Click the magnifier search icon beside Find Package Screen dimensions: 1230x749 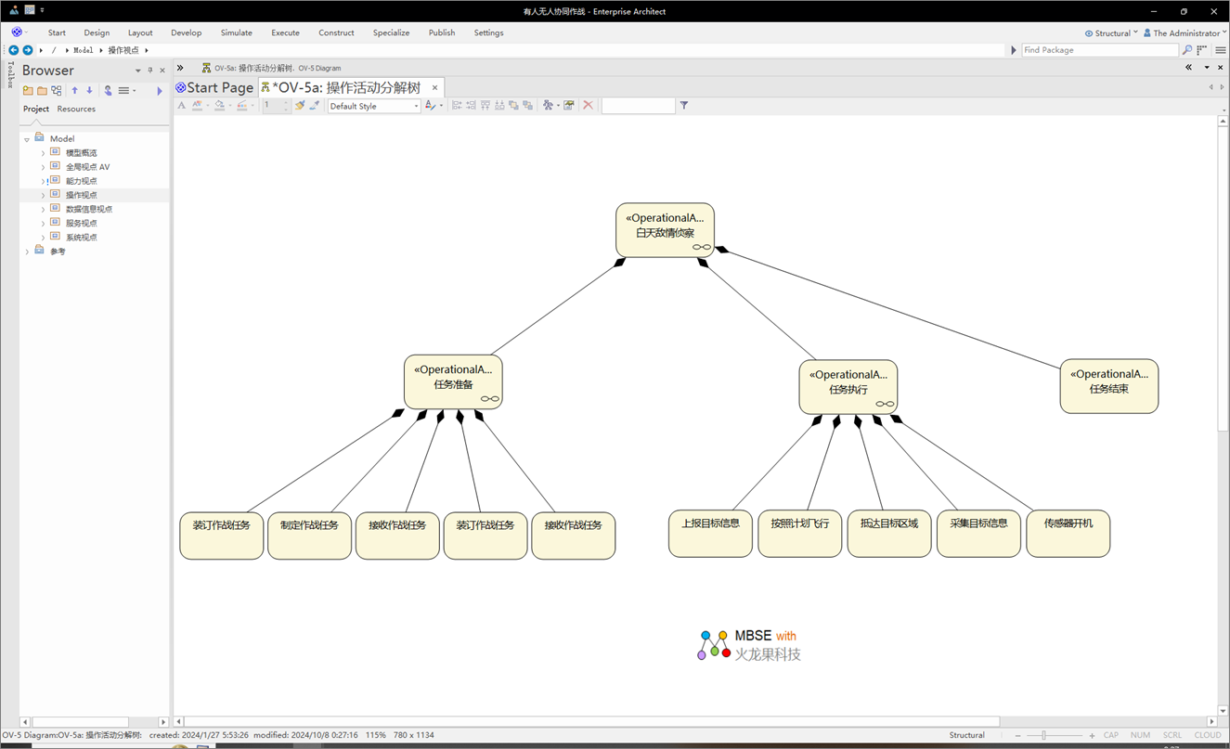[x=1187, y=50]
